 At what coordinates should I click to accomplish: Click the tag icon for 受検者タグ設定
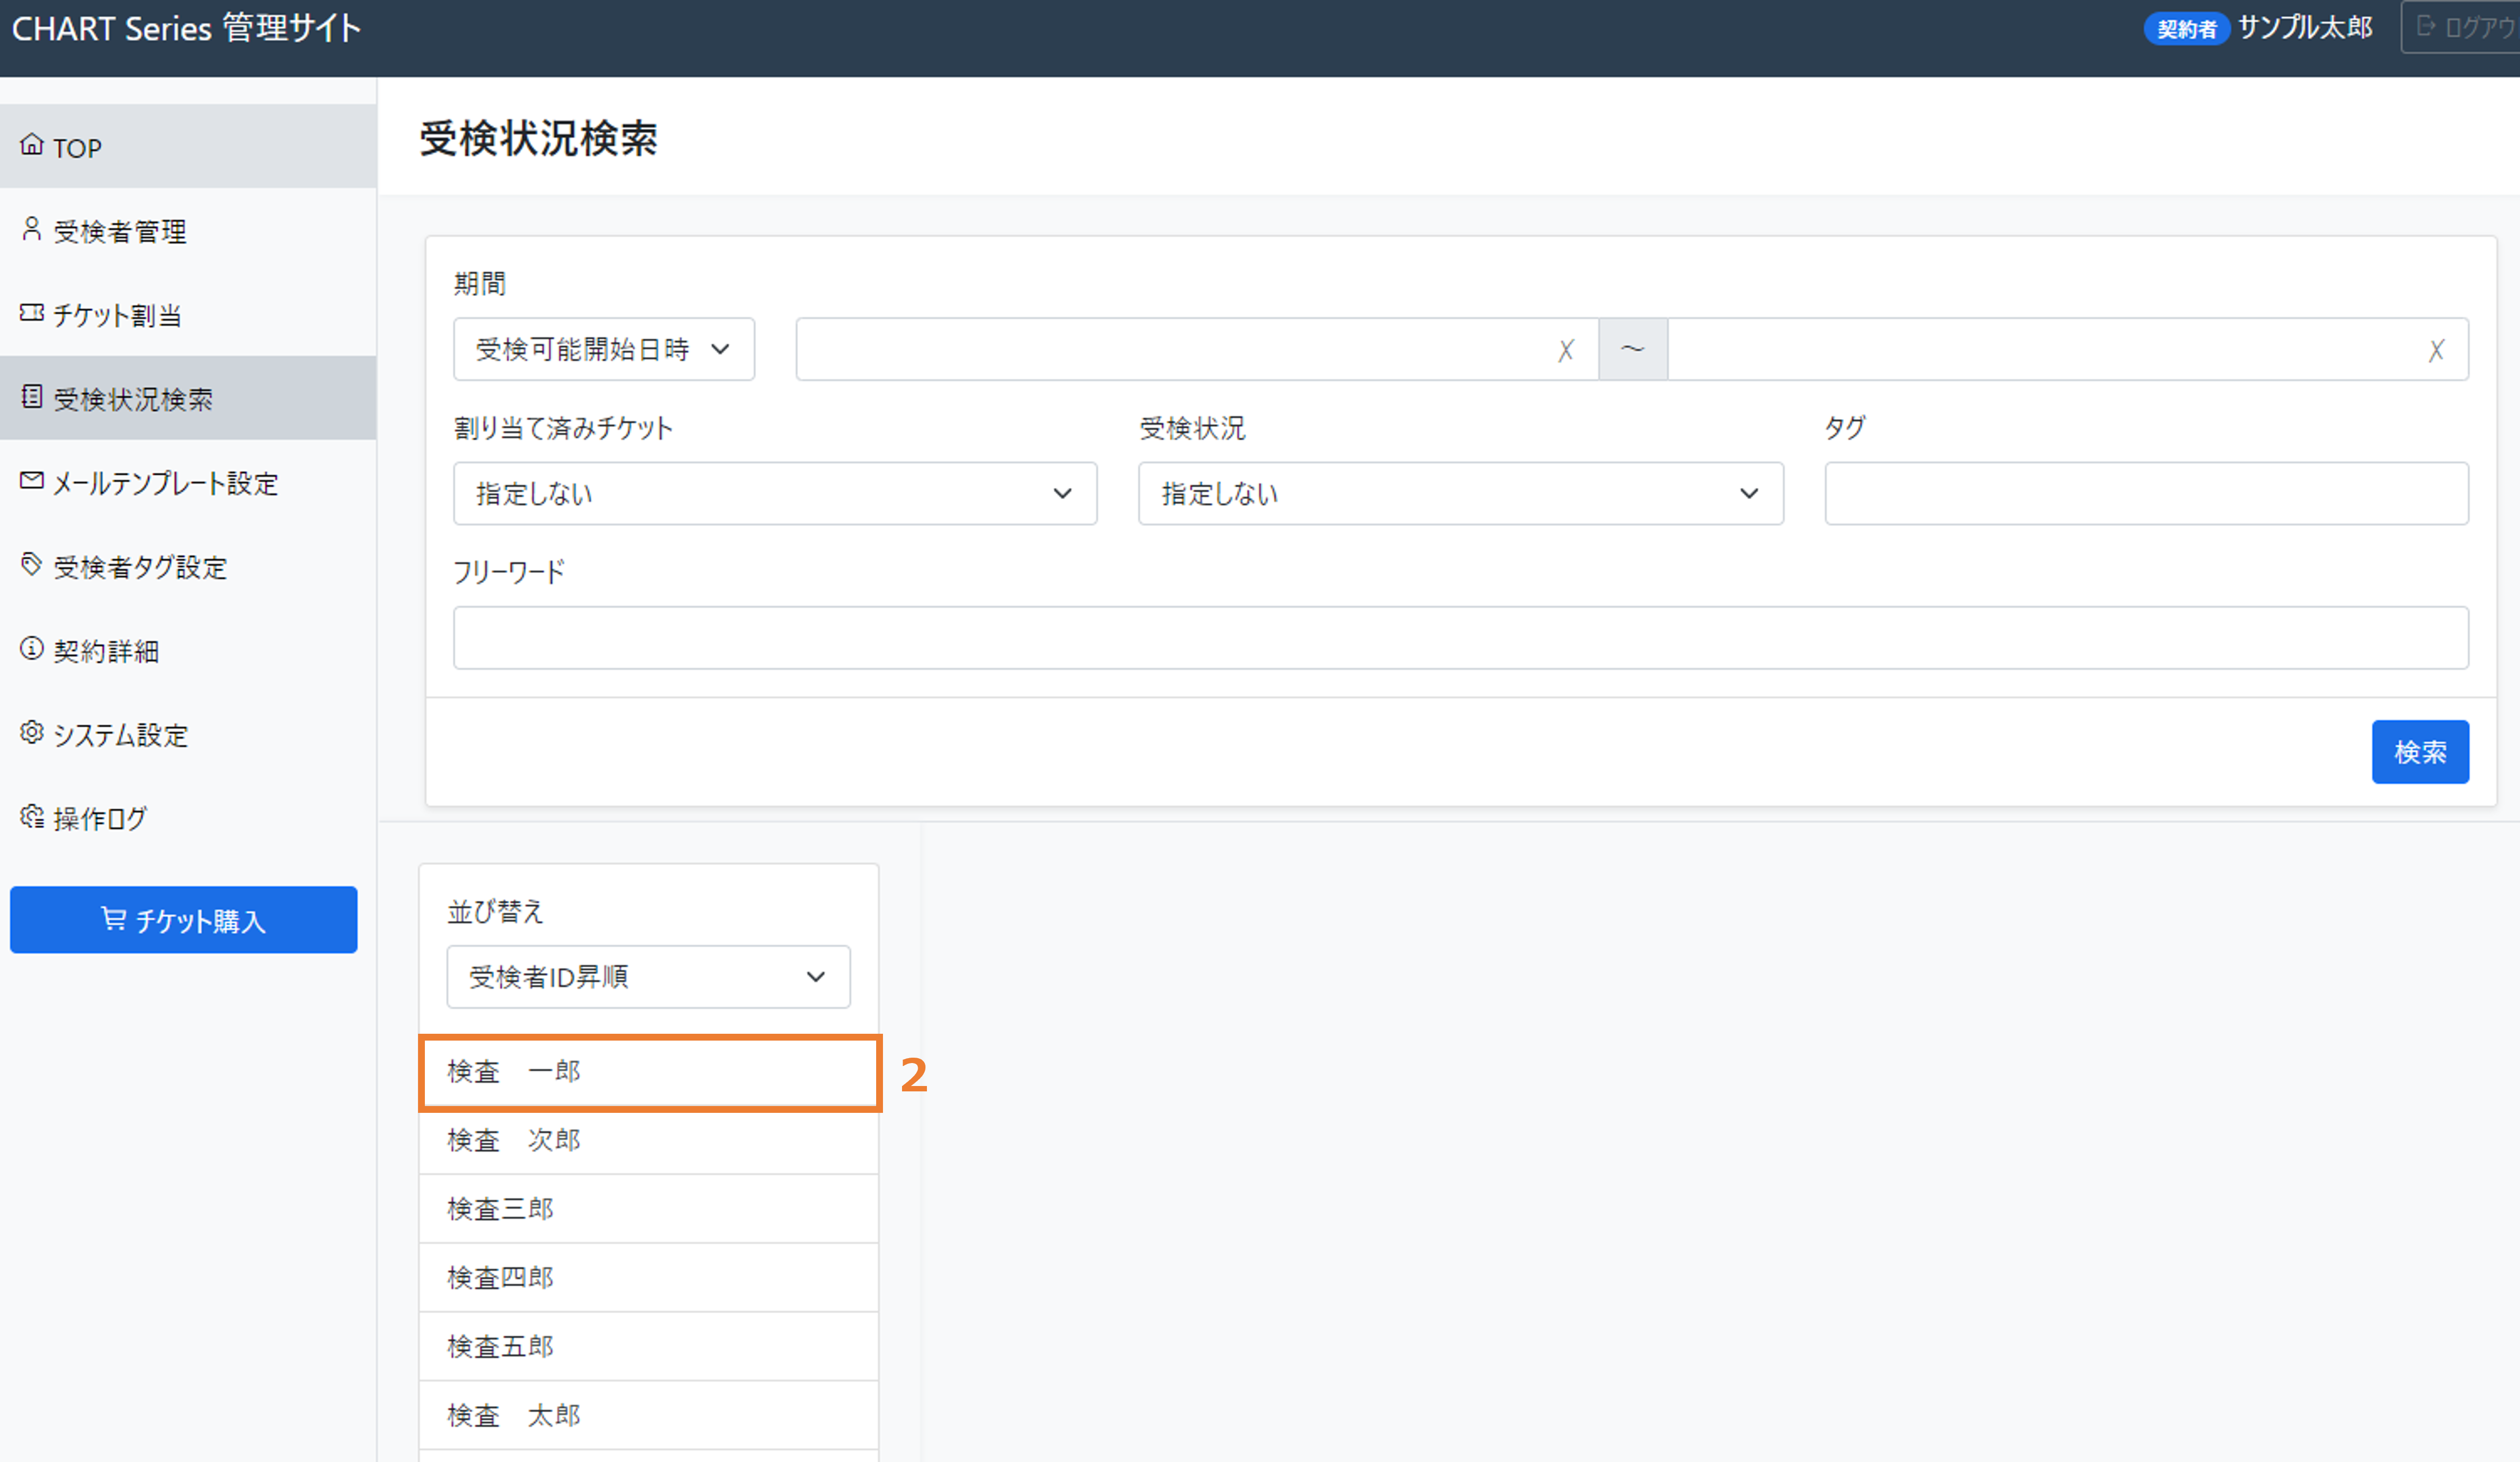(x=32, y=564)
